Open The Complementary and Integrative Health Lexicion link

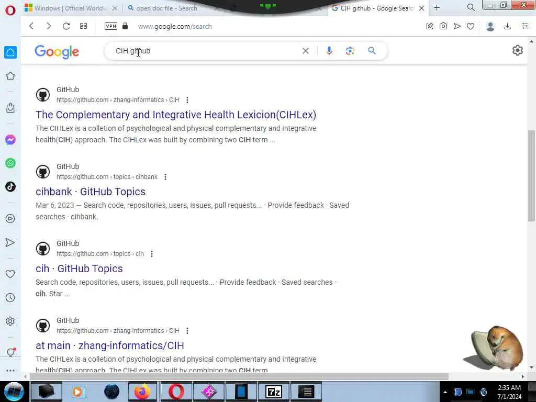(x=176, y=115)
